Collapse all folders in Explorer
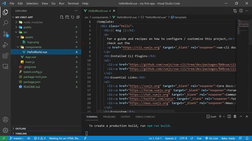 [78, 17]
